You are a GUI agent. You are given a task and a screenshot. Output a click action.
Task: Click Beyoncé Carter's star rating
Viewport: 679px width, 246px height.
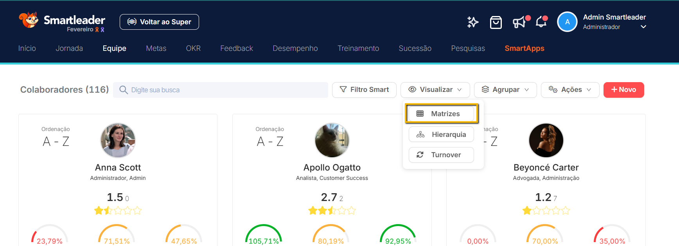pos(546,211)
